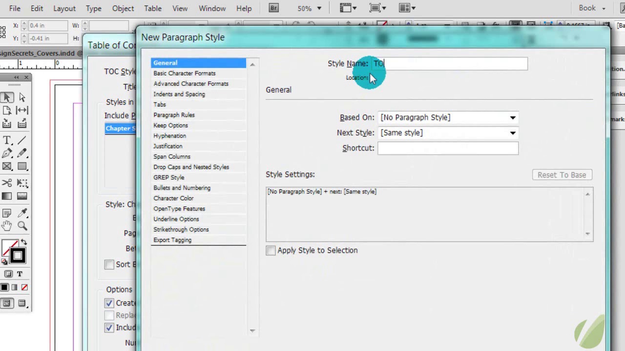Select the Gap tool
Image resolution: width=625 pixels, height=351 pixels.
tap(22, 111)
